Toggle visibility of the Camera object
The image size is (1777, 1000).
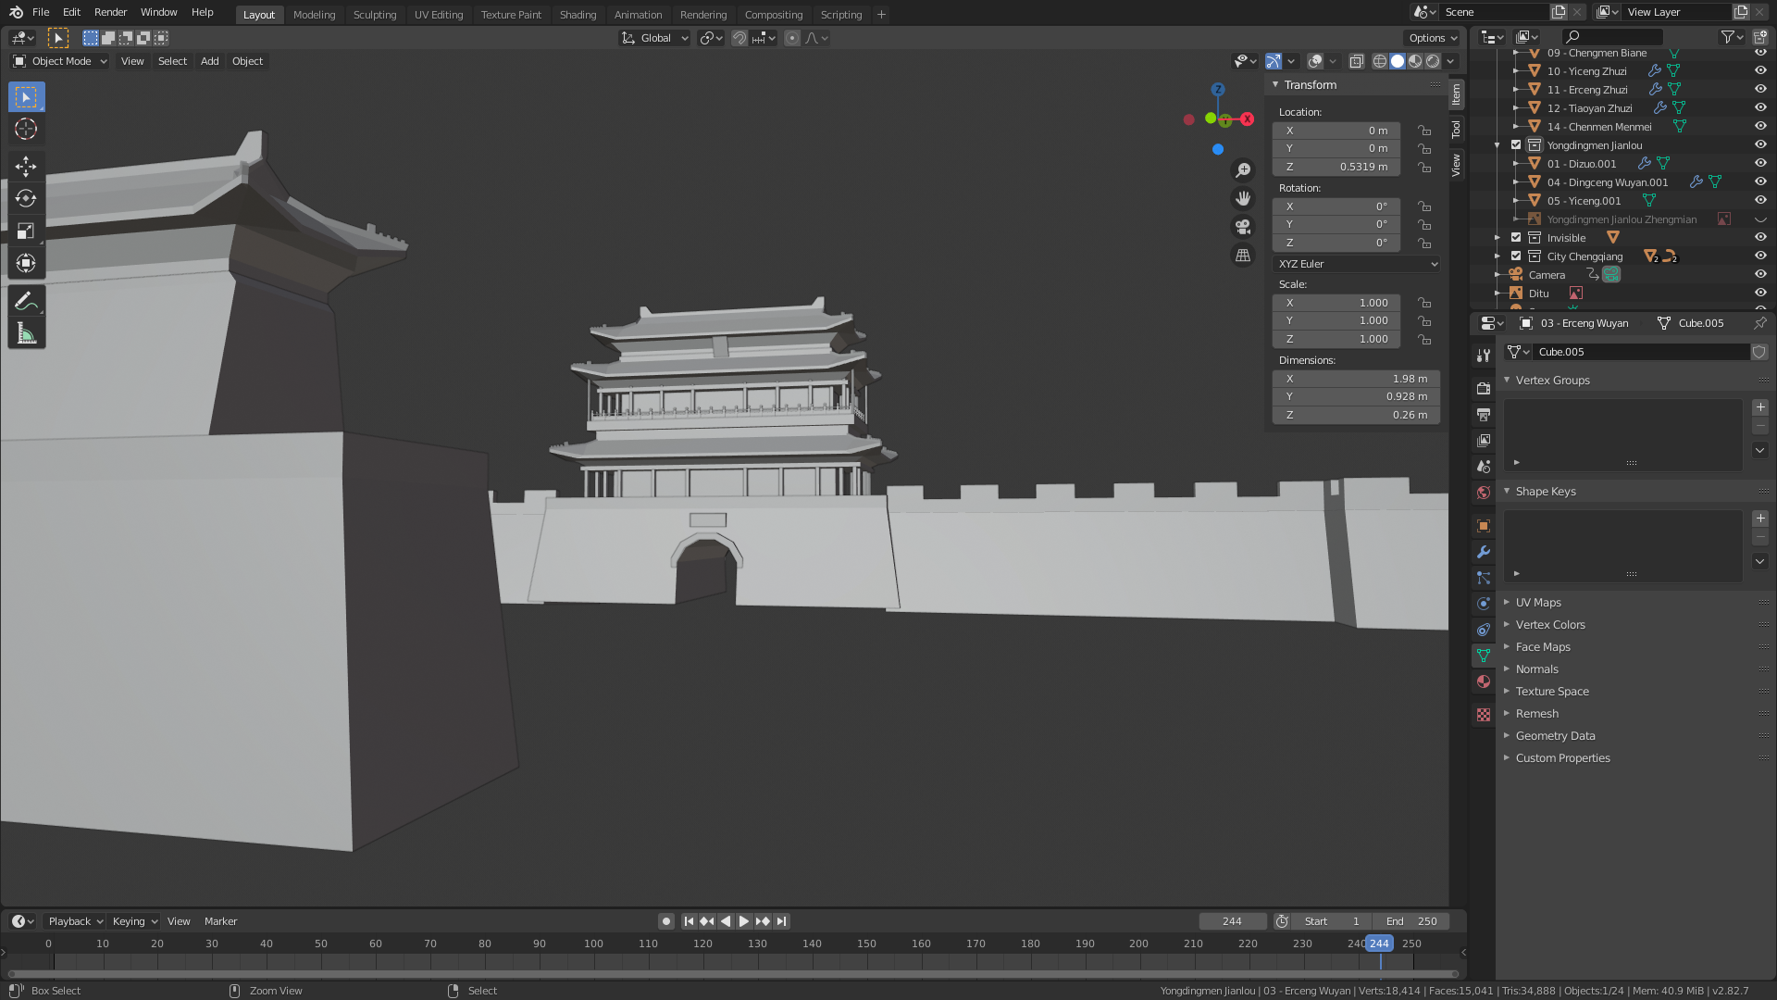click(x=1759, y=274)
